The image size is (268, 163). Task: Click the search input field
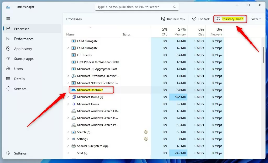pyautogui.click(x=137, y=7)
